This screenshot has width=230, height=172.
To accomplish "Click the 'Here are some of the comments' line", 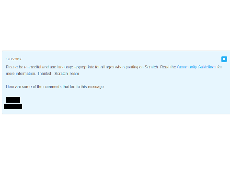I will coord(55,86).
